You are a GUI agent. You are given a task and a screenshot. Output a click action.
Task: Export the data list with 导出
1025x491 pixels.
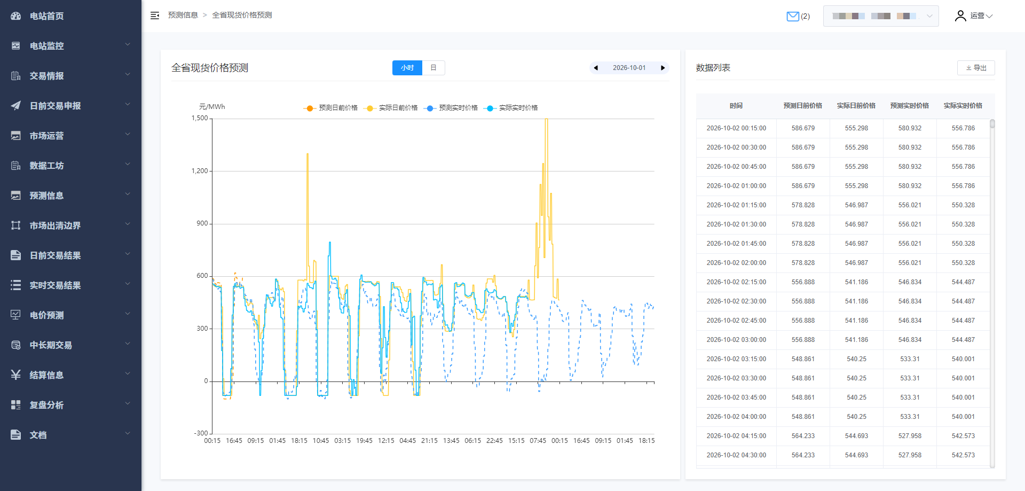tap(976, 68)
